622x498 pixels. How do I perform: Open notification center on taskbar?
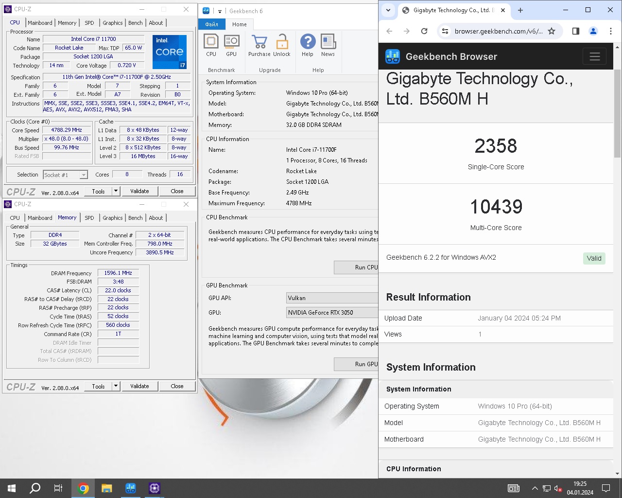[606, 488]
